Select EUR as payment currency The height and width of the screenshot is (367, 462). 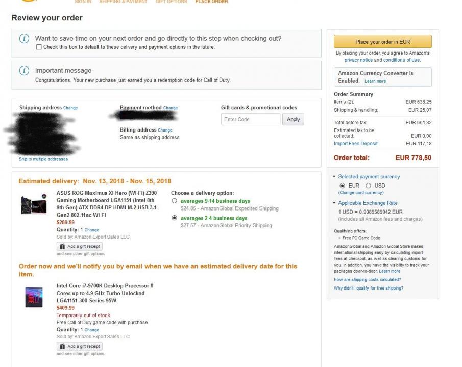tap(343, 186)
